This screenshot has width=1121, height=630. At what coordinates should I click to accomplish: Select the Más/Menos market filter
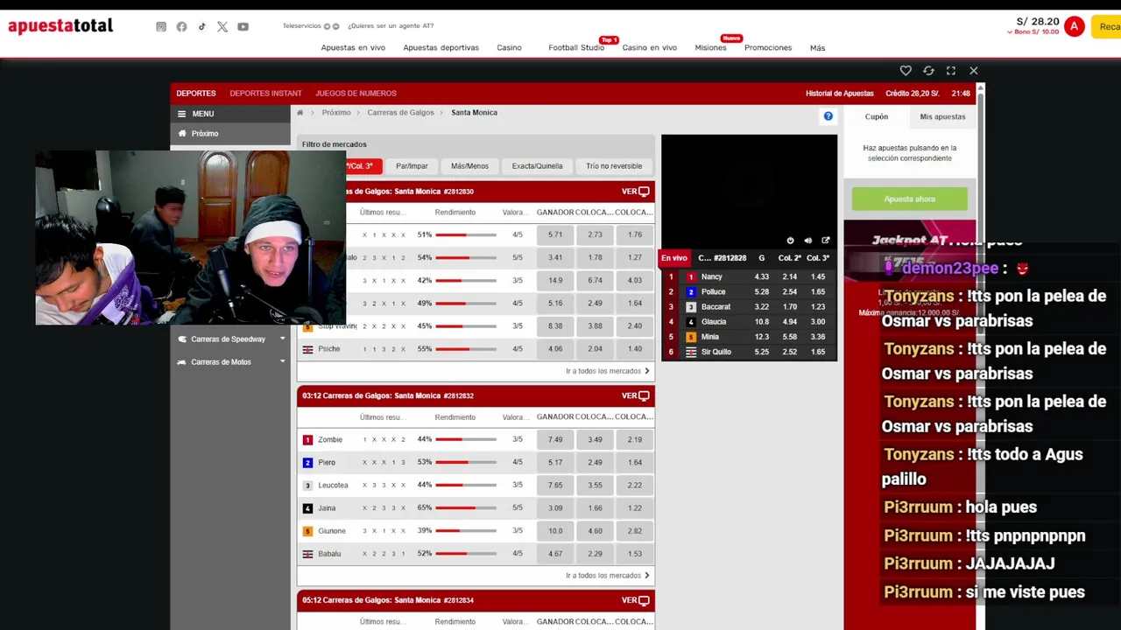coord(469,166)
